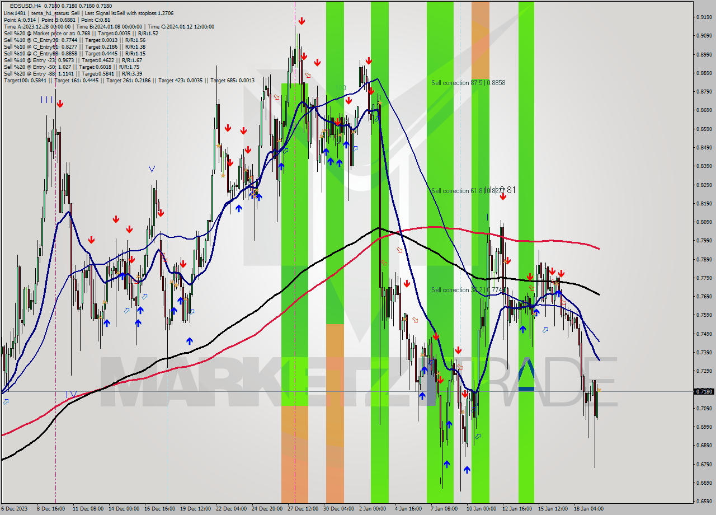This screenshot has width=716, height=515.
Task: Click the '4 Jan 16:00' time label
Action: [408, 509]
